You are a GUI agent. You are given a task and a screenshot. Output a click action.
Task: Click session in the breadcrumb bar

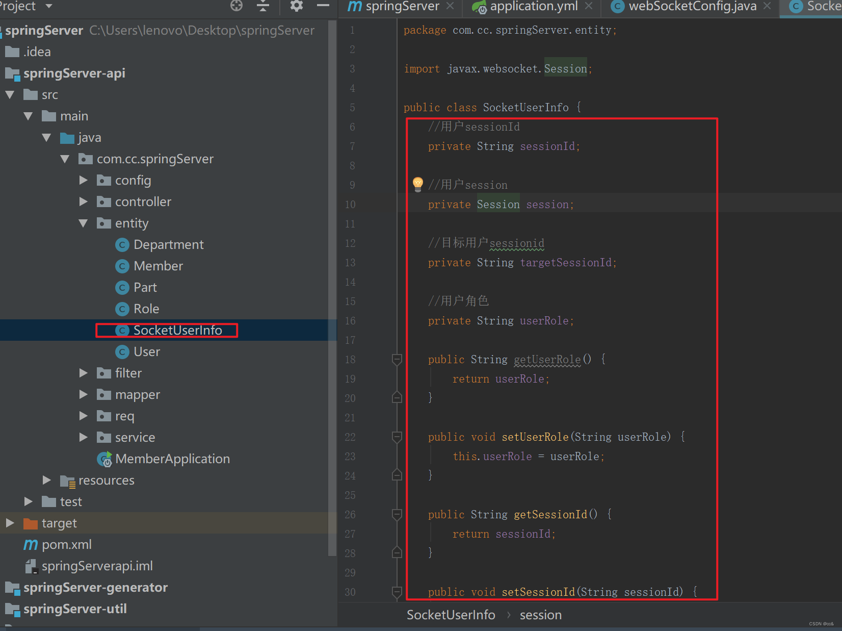pos(540,615)
